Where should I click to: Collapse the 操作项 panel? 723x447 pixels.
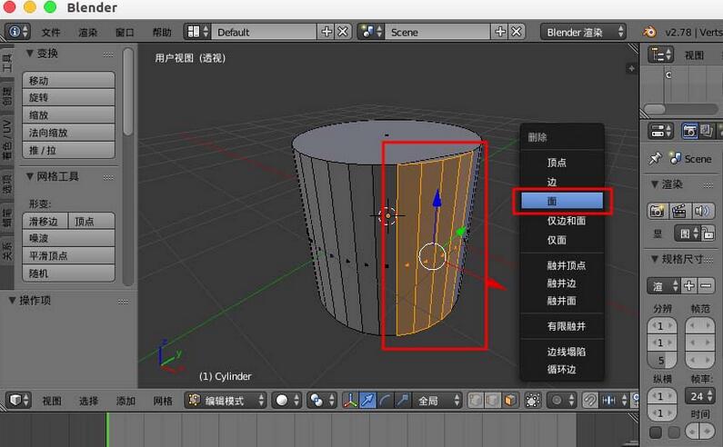coord(13,300)
